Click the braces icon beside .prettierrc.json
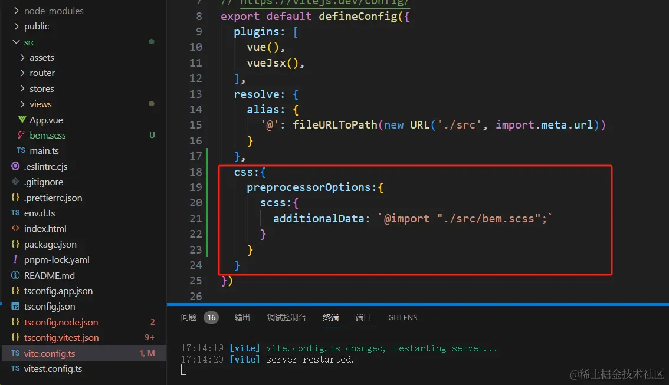Viewport: 669px width, 385px height. point(15,197)
